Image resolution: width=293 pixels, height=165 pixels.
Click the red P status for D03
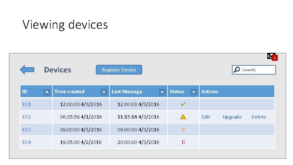(183, 130)
